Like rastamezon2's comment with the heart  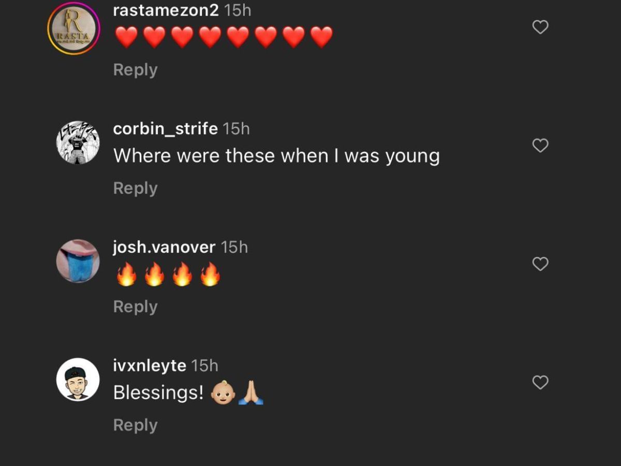[x=540, y=27]
